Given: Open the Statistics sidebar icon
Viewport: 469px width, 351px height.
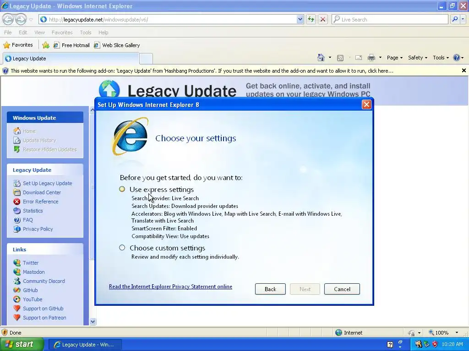Looking at the screenshot, I should click(17, 211).
